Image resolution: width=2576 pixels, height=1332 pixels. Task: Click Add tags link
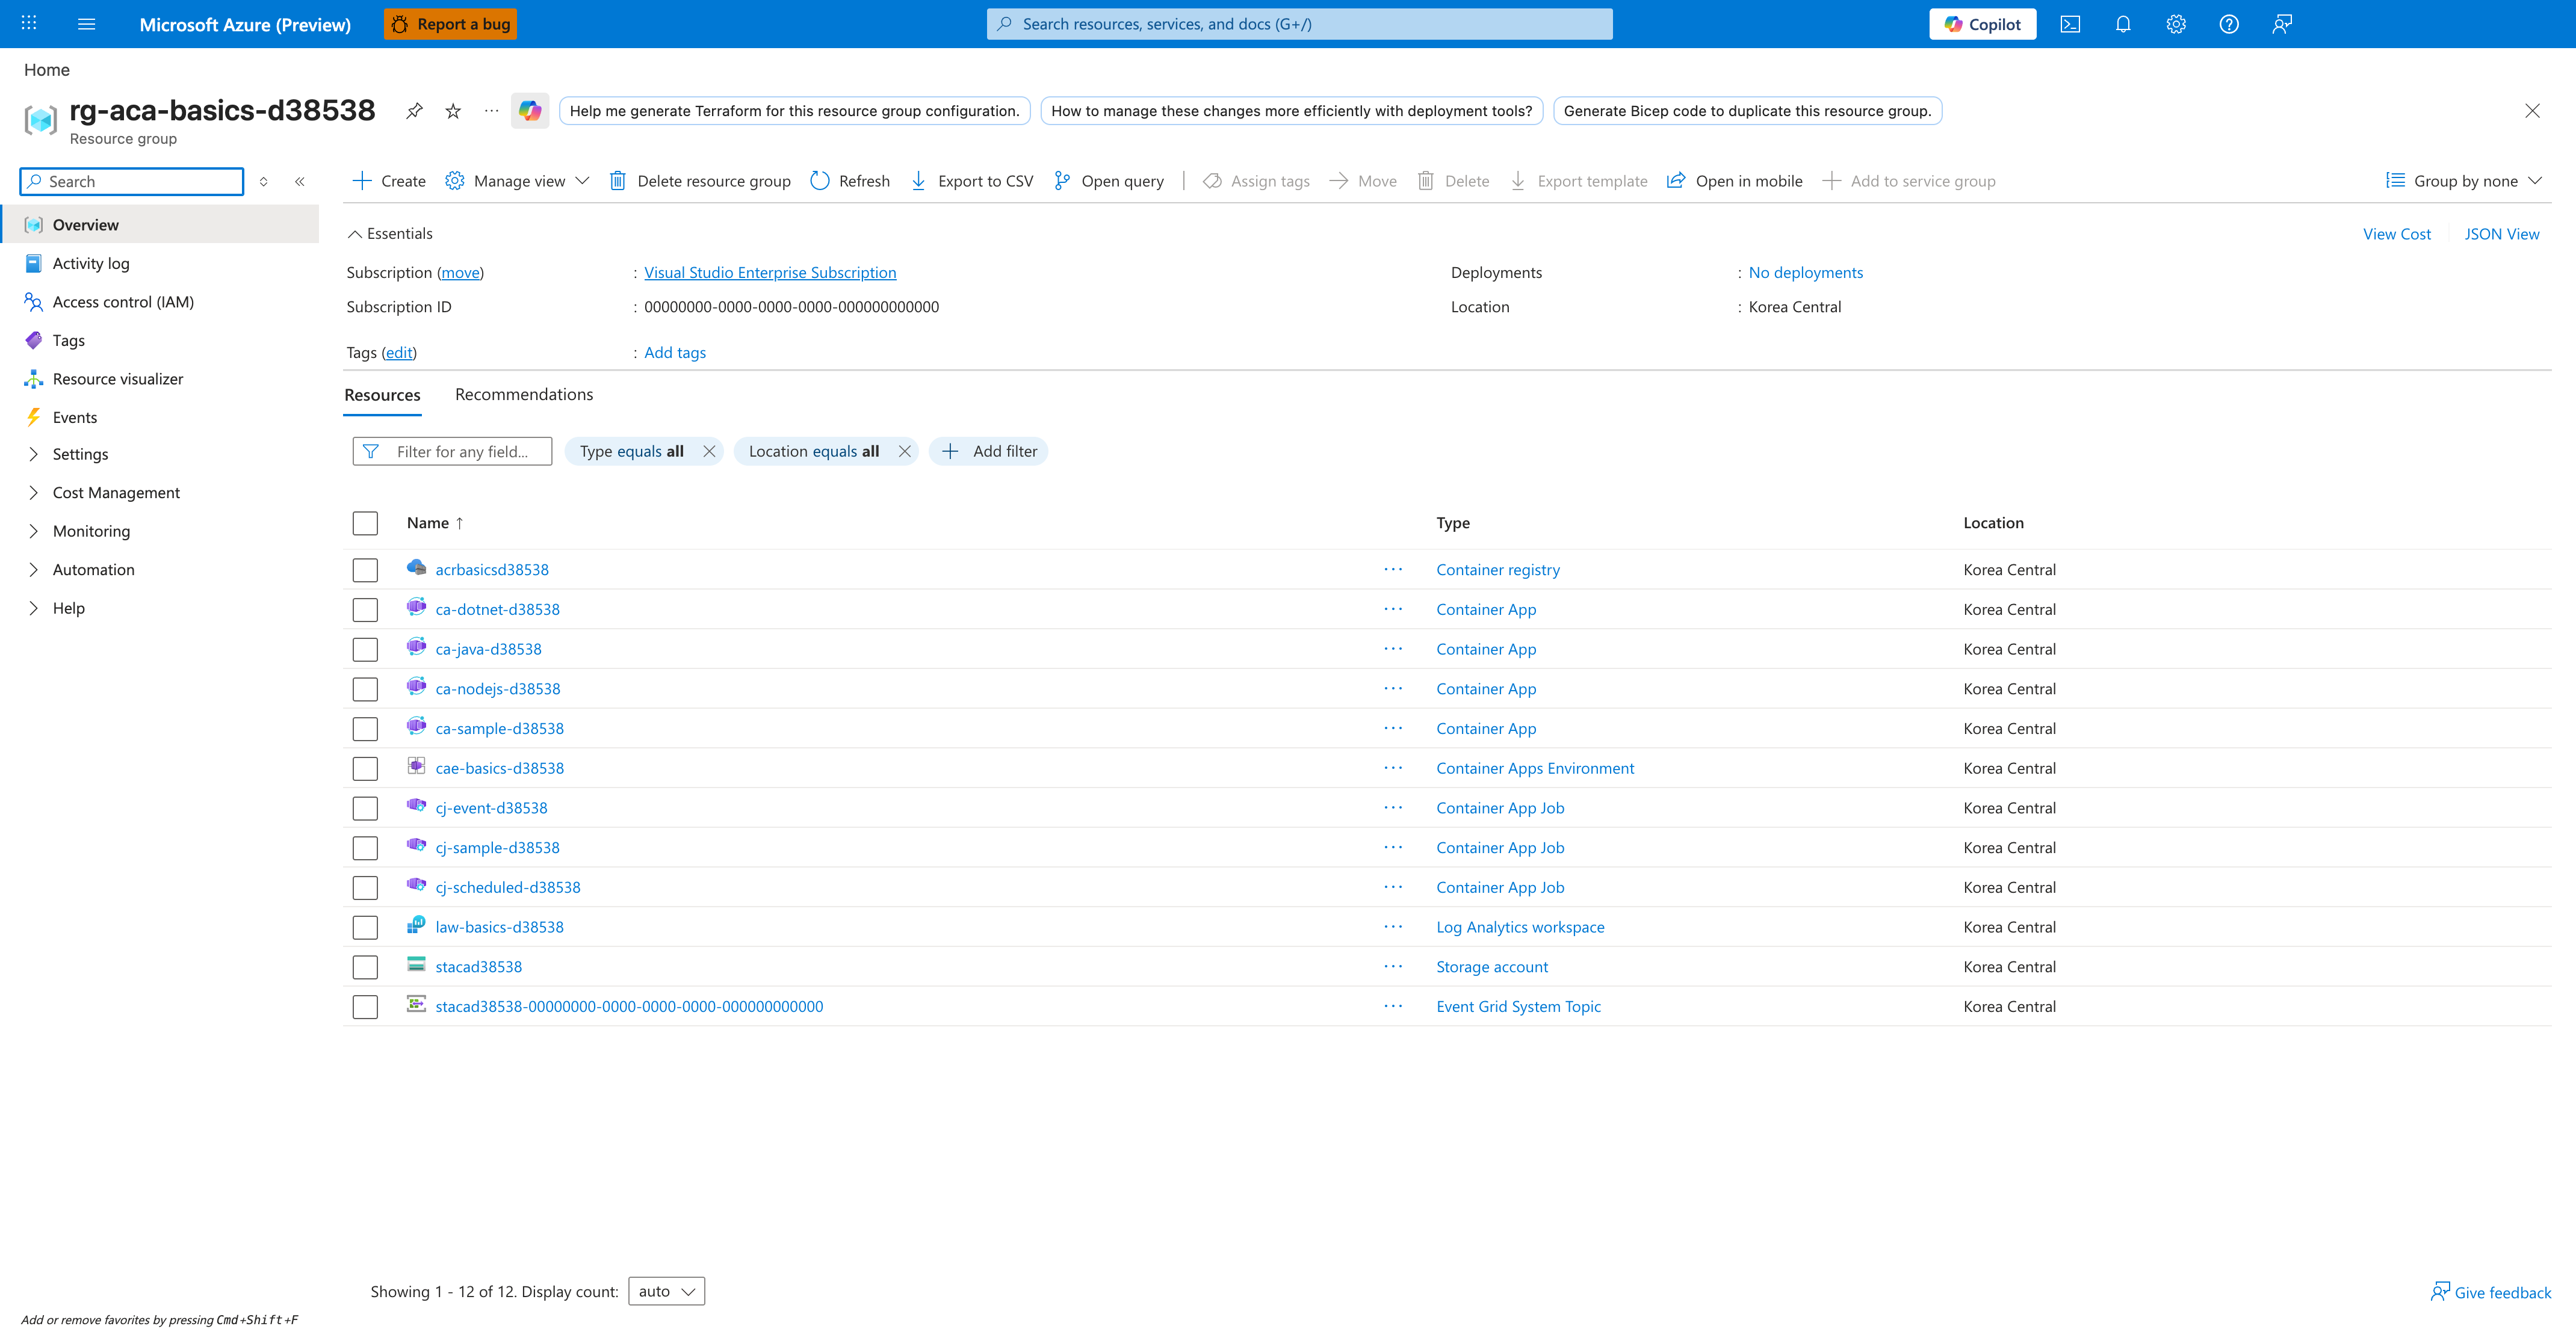(x=675, y=352)
